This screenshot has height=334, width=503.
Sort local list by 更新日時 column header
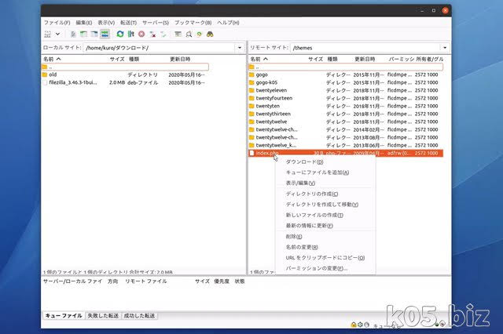pyautogui.click(x=180, y=59)
